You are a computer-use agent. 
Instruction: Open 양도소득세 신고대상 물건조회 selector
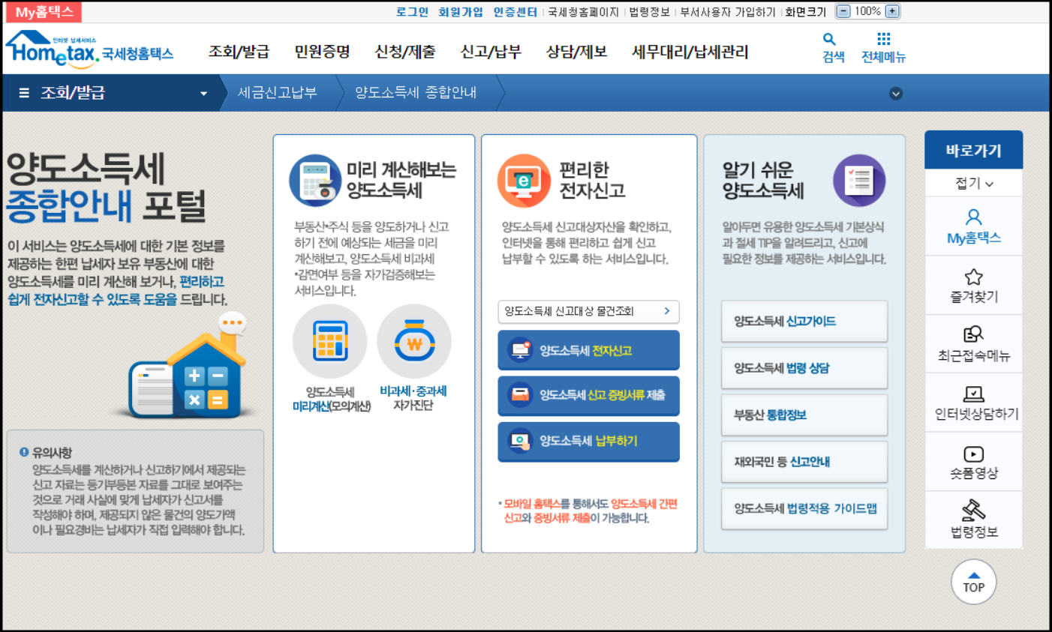[588, 311]
